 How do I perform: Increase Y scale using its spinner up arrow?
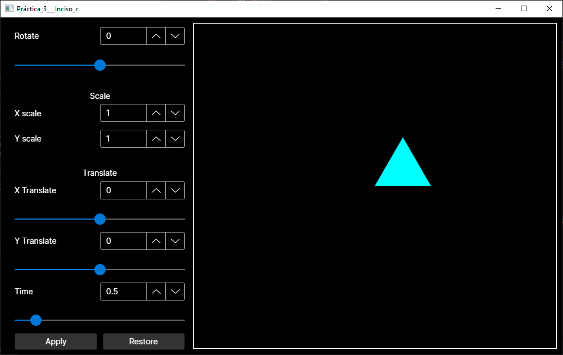pos(156,139)
